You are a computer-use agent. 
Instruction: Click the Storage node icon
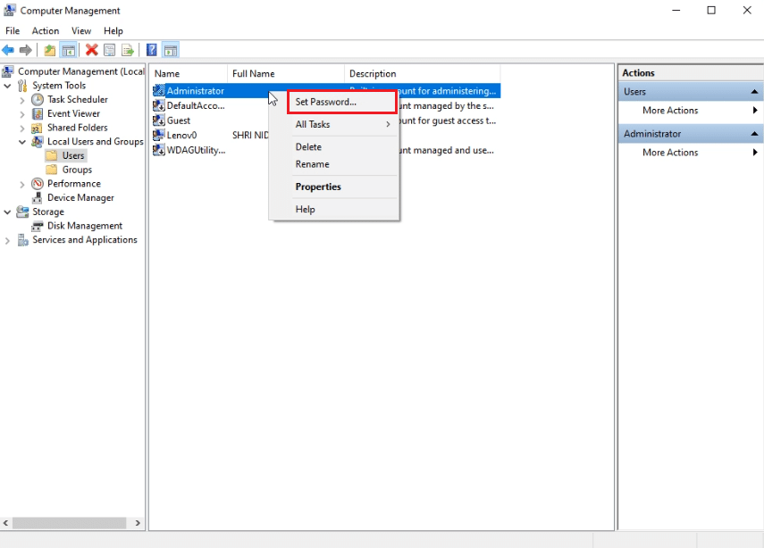[x=22, y=212]
